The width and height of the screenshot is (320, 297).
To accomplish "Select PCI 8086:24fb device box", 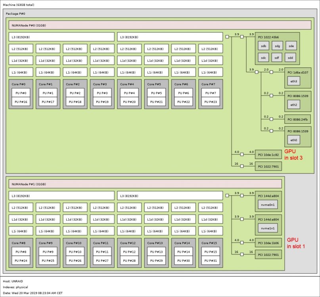I will (x=297, y=120).
